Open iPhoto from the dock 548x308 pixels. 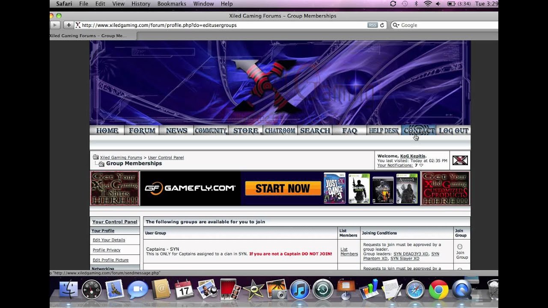277,290
